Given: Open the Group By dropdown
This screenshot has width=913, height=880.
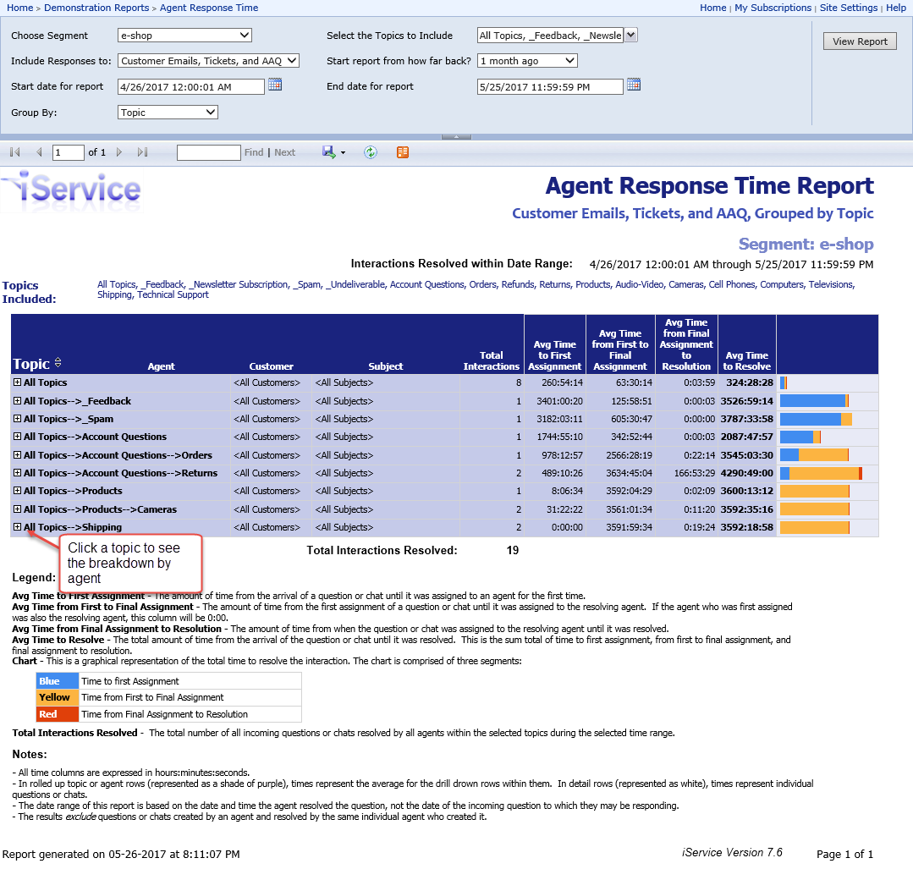Looking at the screenshot, I should [x=168, y=113].
